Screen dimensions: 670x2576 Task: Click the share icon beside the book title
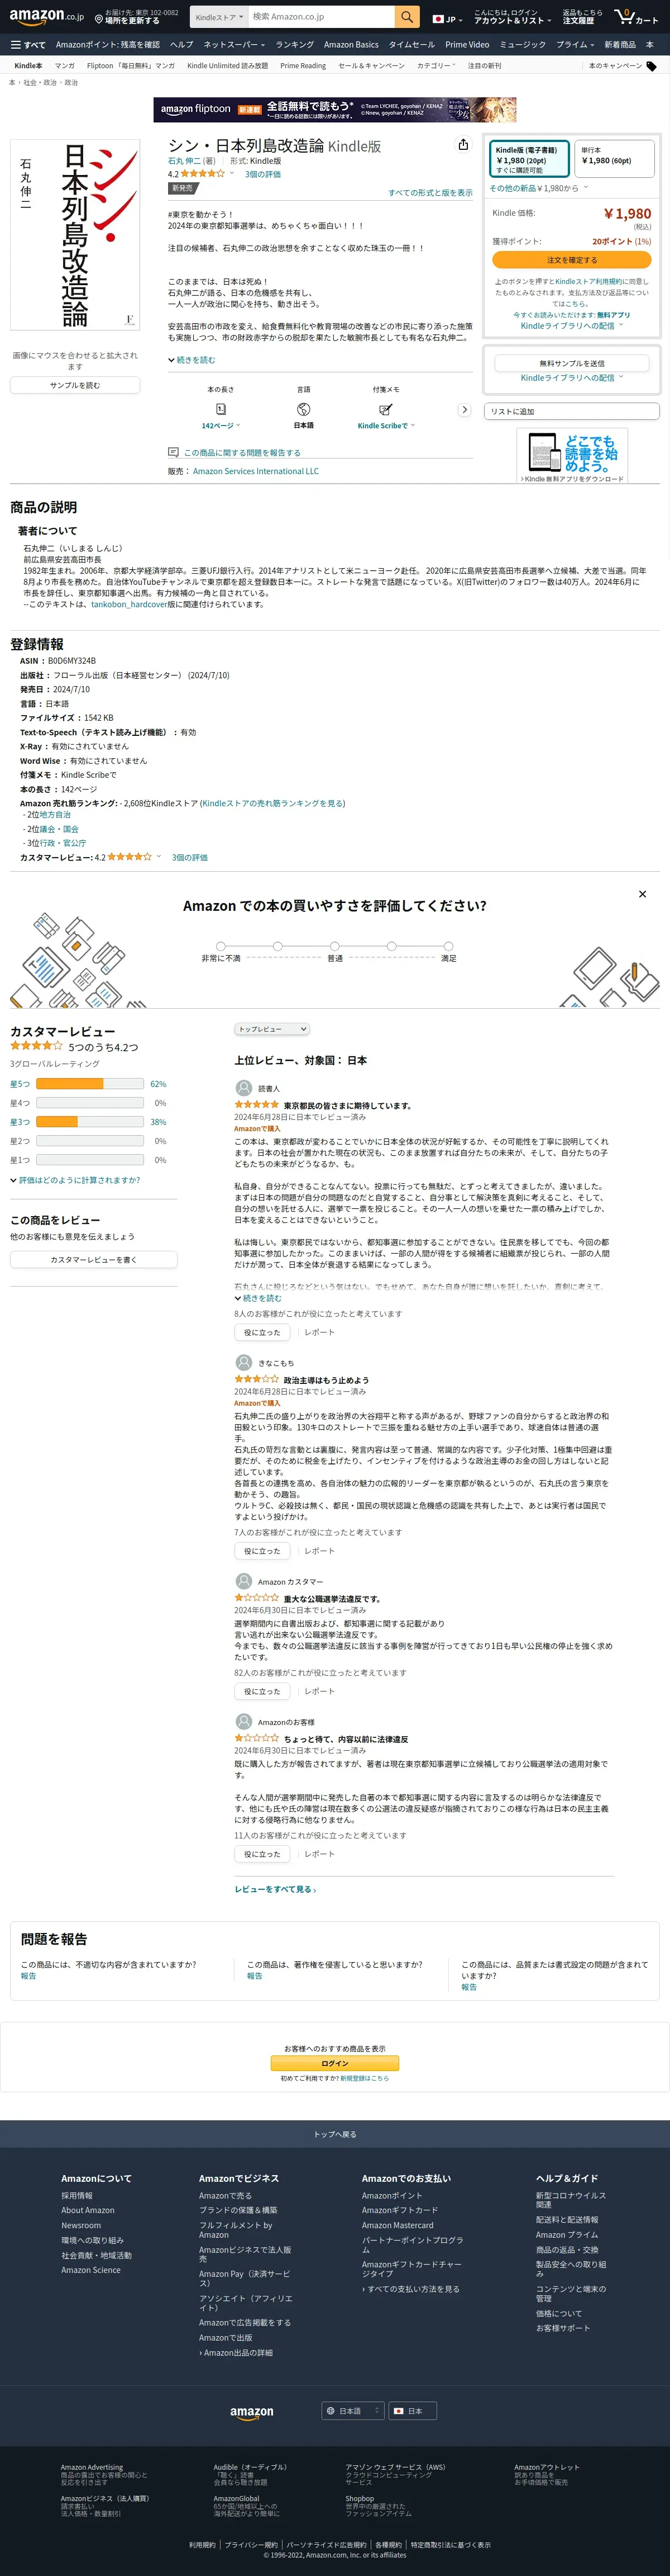[x=463, y=144]
